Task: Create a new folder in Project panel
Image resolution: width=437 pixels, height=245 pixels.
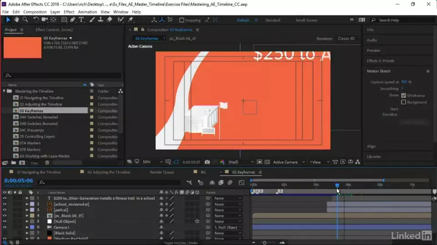Action: pyautogui.click(x=13, y=163)
